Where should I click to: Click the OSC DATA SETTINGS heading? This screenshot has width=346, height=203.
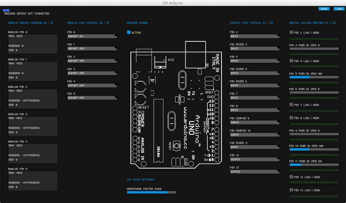click(x=140, y=180)
